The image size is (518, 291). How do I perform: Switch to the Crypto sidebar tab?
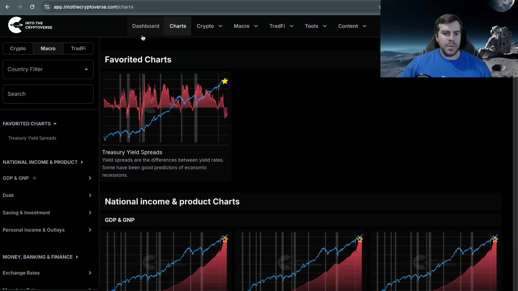coord(18,48)
